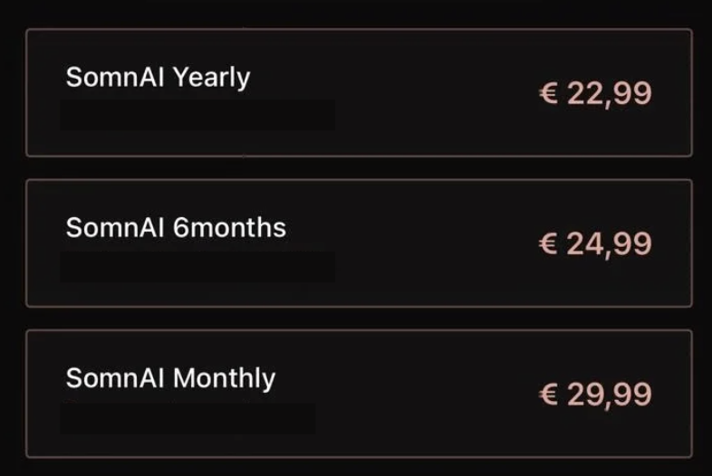Click the redacted subtitle under SomnAI Yearly

[x=197, y=116]
